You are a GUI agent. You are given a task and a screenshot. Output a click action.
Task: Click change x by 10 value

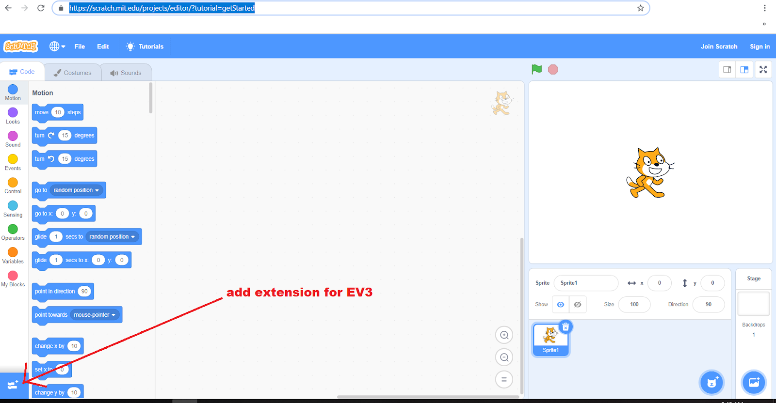[74, 346]
